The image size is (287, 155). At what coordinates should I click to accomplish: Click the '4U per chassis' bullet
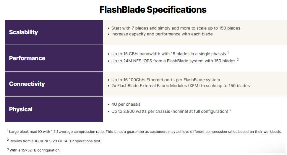click(126, 105)
